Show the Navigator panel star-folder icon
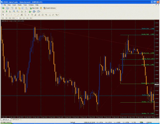The height and width of the screenshot is (124, 160). (x=19, y=8)
